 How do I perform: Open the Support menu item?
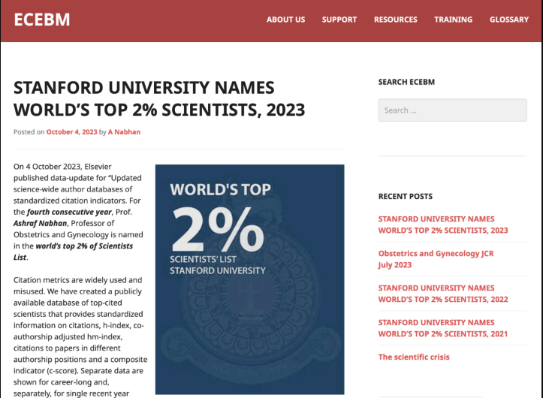tap(339, 20)
